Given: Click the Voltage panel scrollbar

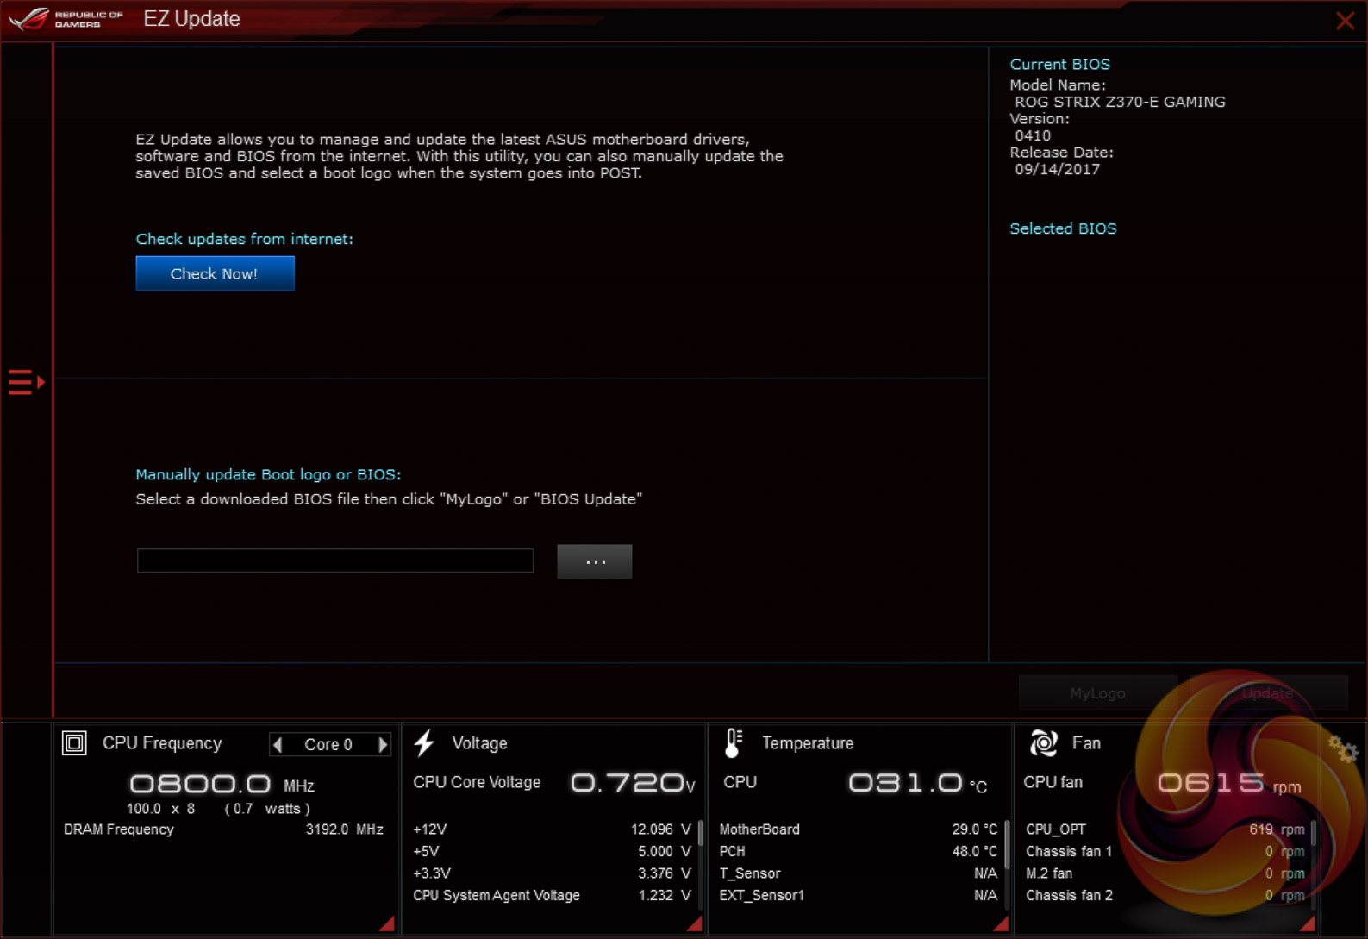Looking at the screenshot, I should [700, 834].
